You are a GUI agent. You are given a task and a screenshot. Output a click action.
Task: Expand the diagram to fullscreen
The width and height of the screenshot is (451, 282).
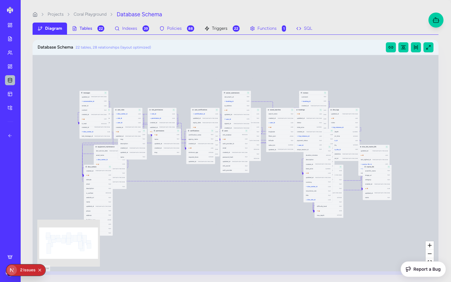(428, 47)
